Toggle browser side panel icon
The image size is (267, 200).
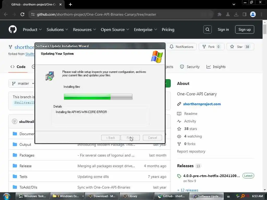pyautogui.click(x=244, y=15)
